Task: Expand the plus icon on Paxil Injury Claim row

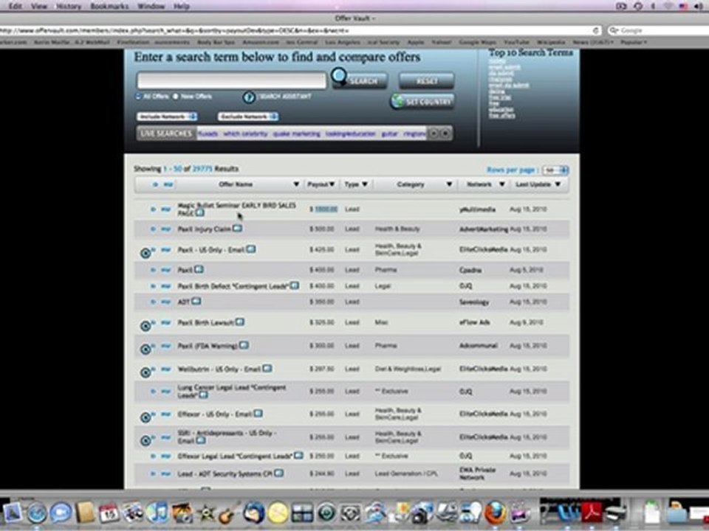Action: click(153, 229)
